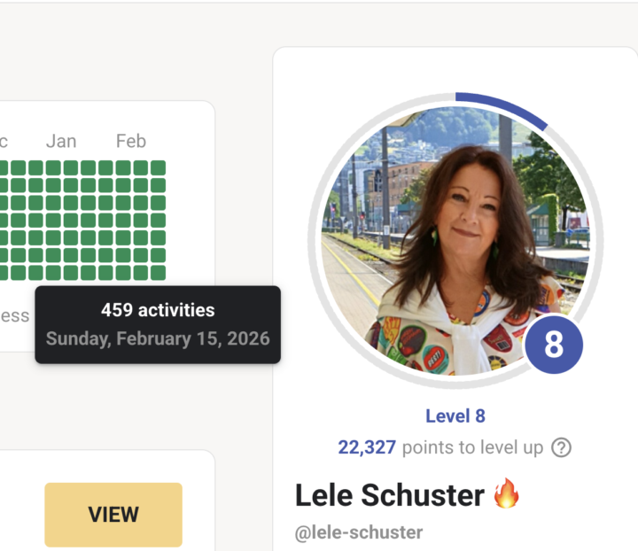Click the top heatmap square under Jan
This screenshot has height=551, width=638.
point(53,167)
